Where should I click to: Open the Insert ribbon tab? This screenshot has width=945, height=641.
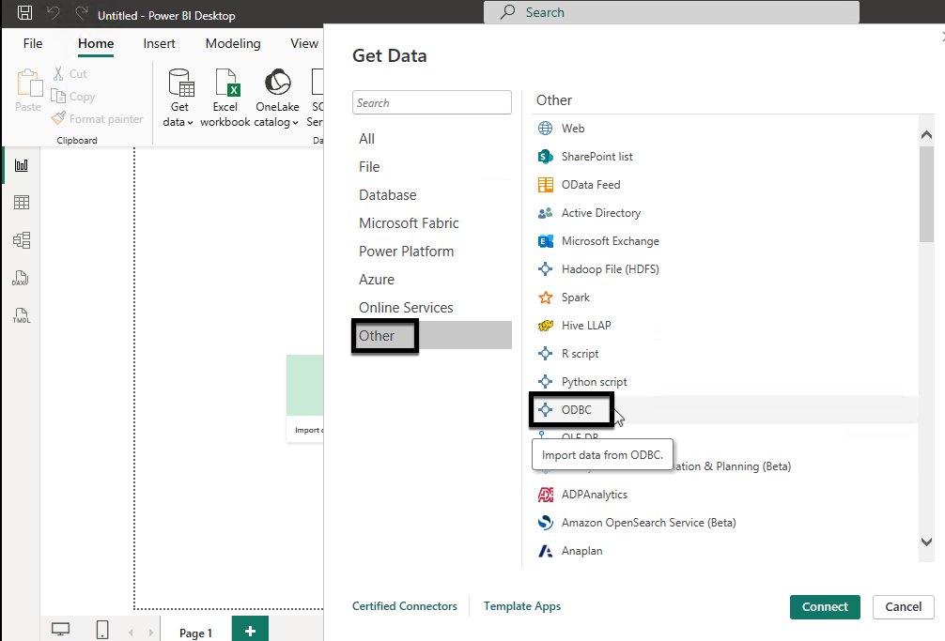[159, 43]
